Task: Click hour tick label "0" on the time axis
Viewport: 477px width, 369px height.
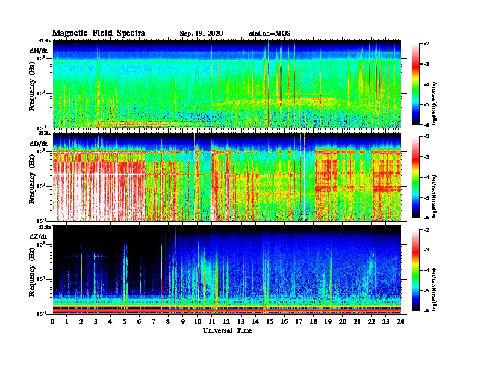Action: 52,322
